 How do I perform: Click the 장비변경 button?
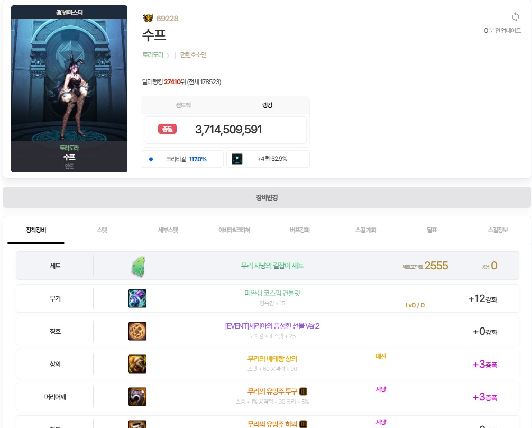coord(267,197)
